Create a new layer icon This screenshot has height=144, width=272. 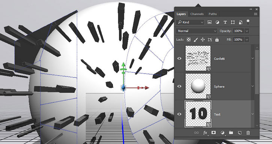click(240, 133)
